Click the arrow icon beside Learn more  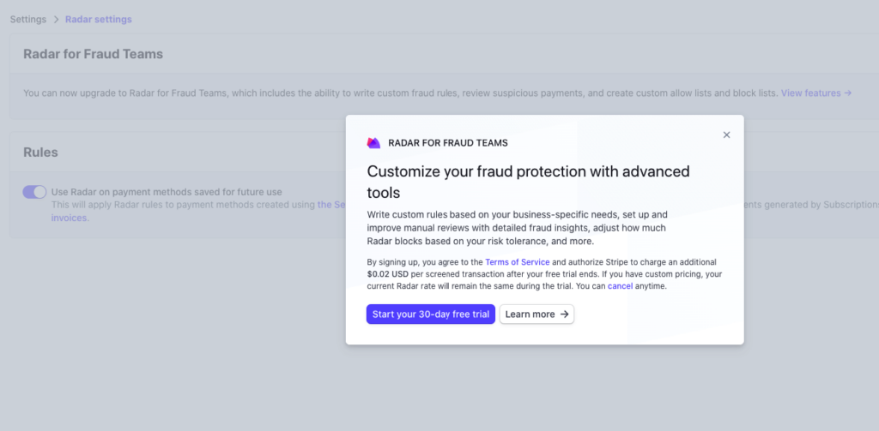click(x=564, y=314)
